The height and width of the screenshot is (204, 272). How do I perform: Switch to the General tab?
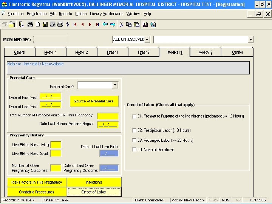(20, 52)
